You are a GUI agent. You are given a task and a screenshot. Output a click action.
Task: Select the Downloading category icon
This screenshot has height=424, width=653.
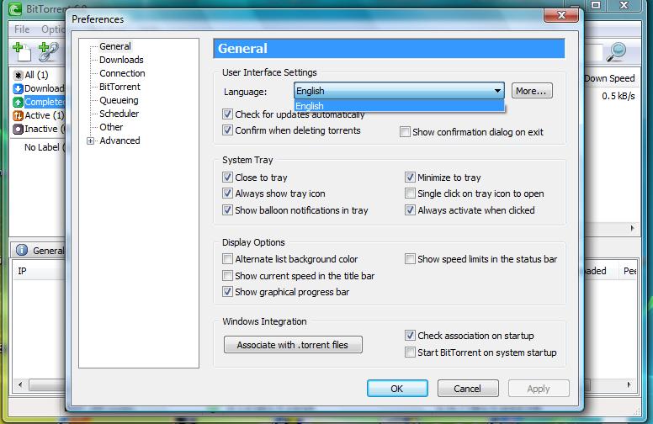tap(18, 88)
